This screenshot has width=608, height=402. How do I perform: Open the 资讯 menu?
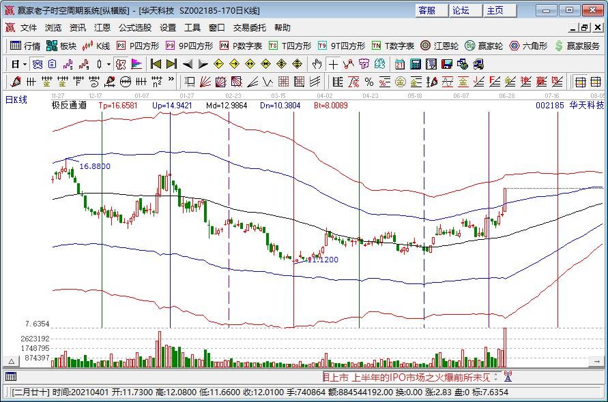click(78, 28)
